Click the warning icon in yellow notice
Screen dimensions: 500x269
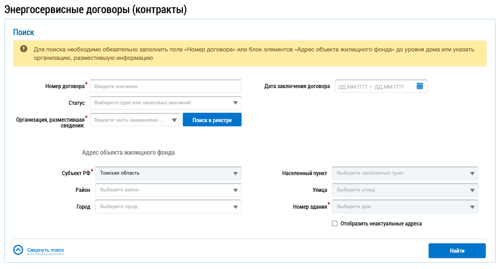(x=24, y=49)
